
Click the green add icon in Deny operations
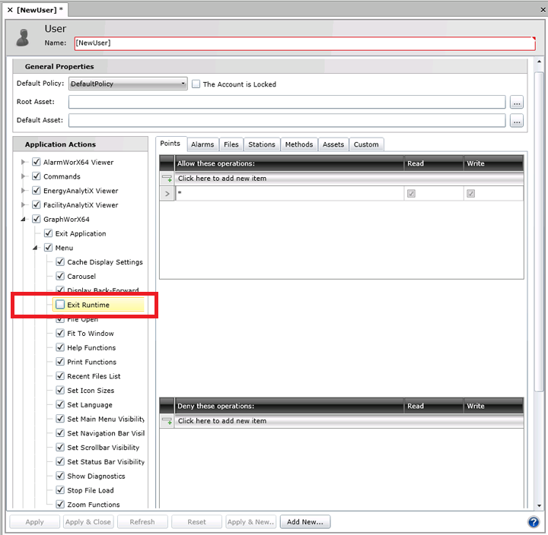coord(167,421)
